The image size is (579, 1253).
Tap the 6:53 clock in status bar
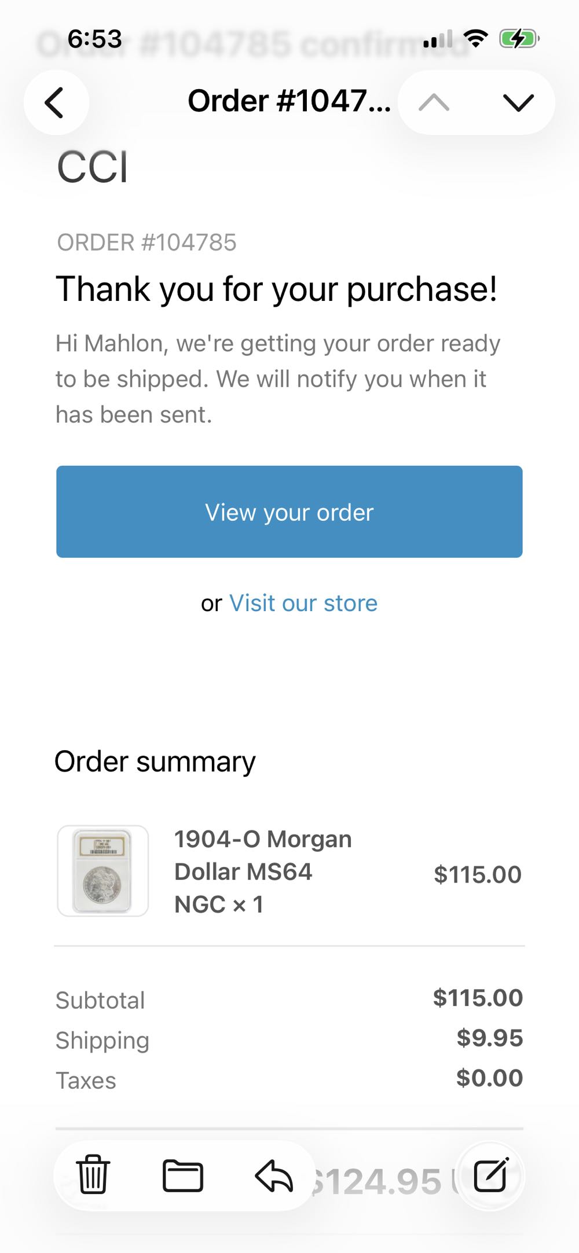[94, 38]
